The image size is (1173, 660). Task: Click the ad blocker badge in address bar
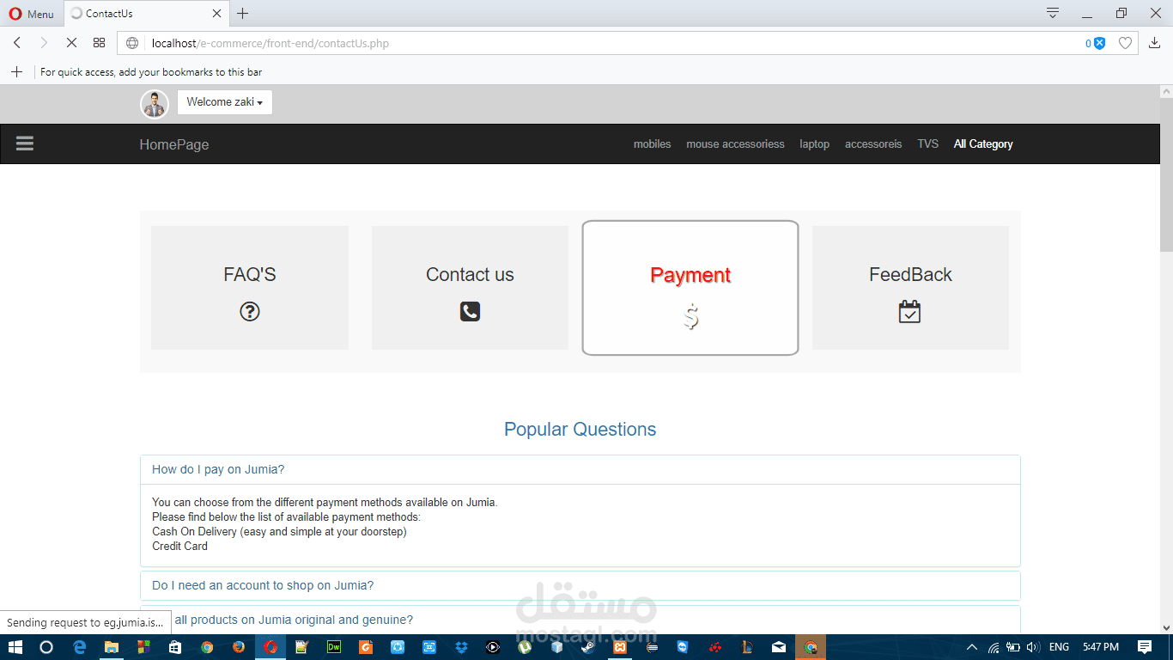click(x=1095, y=43)
